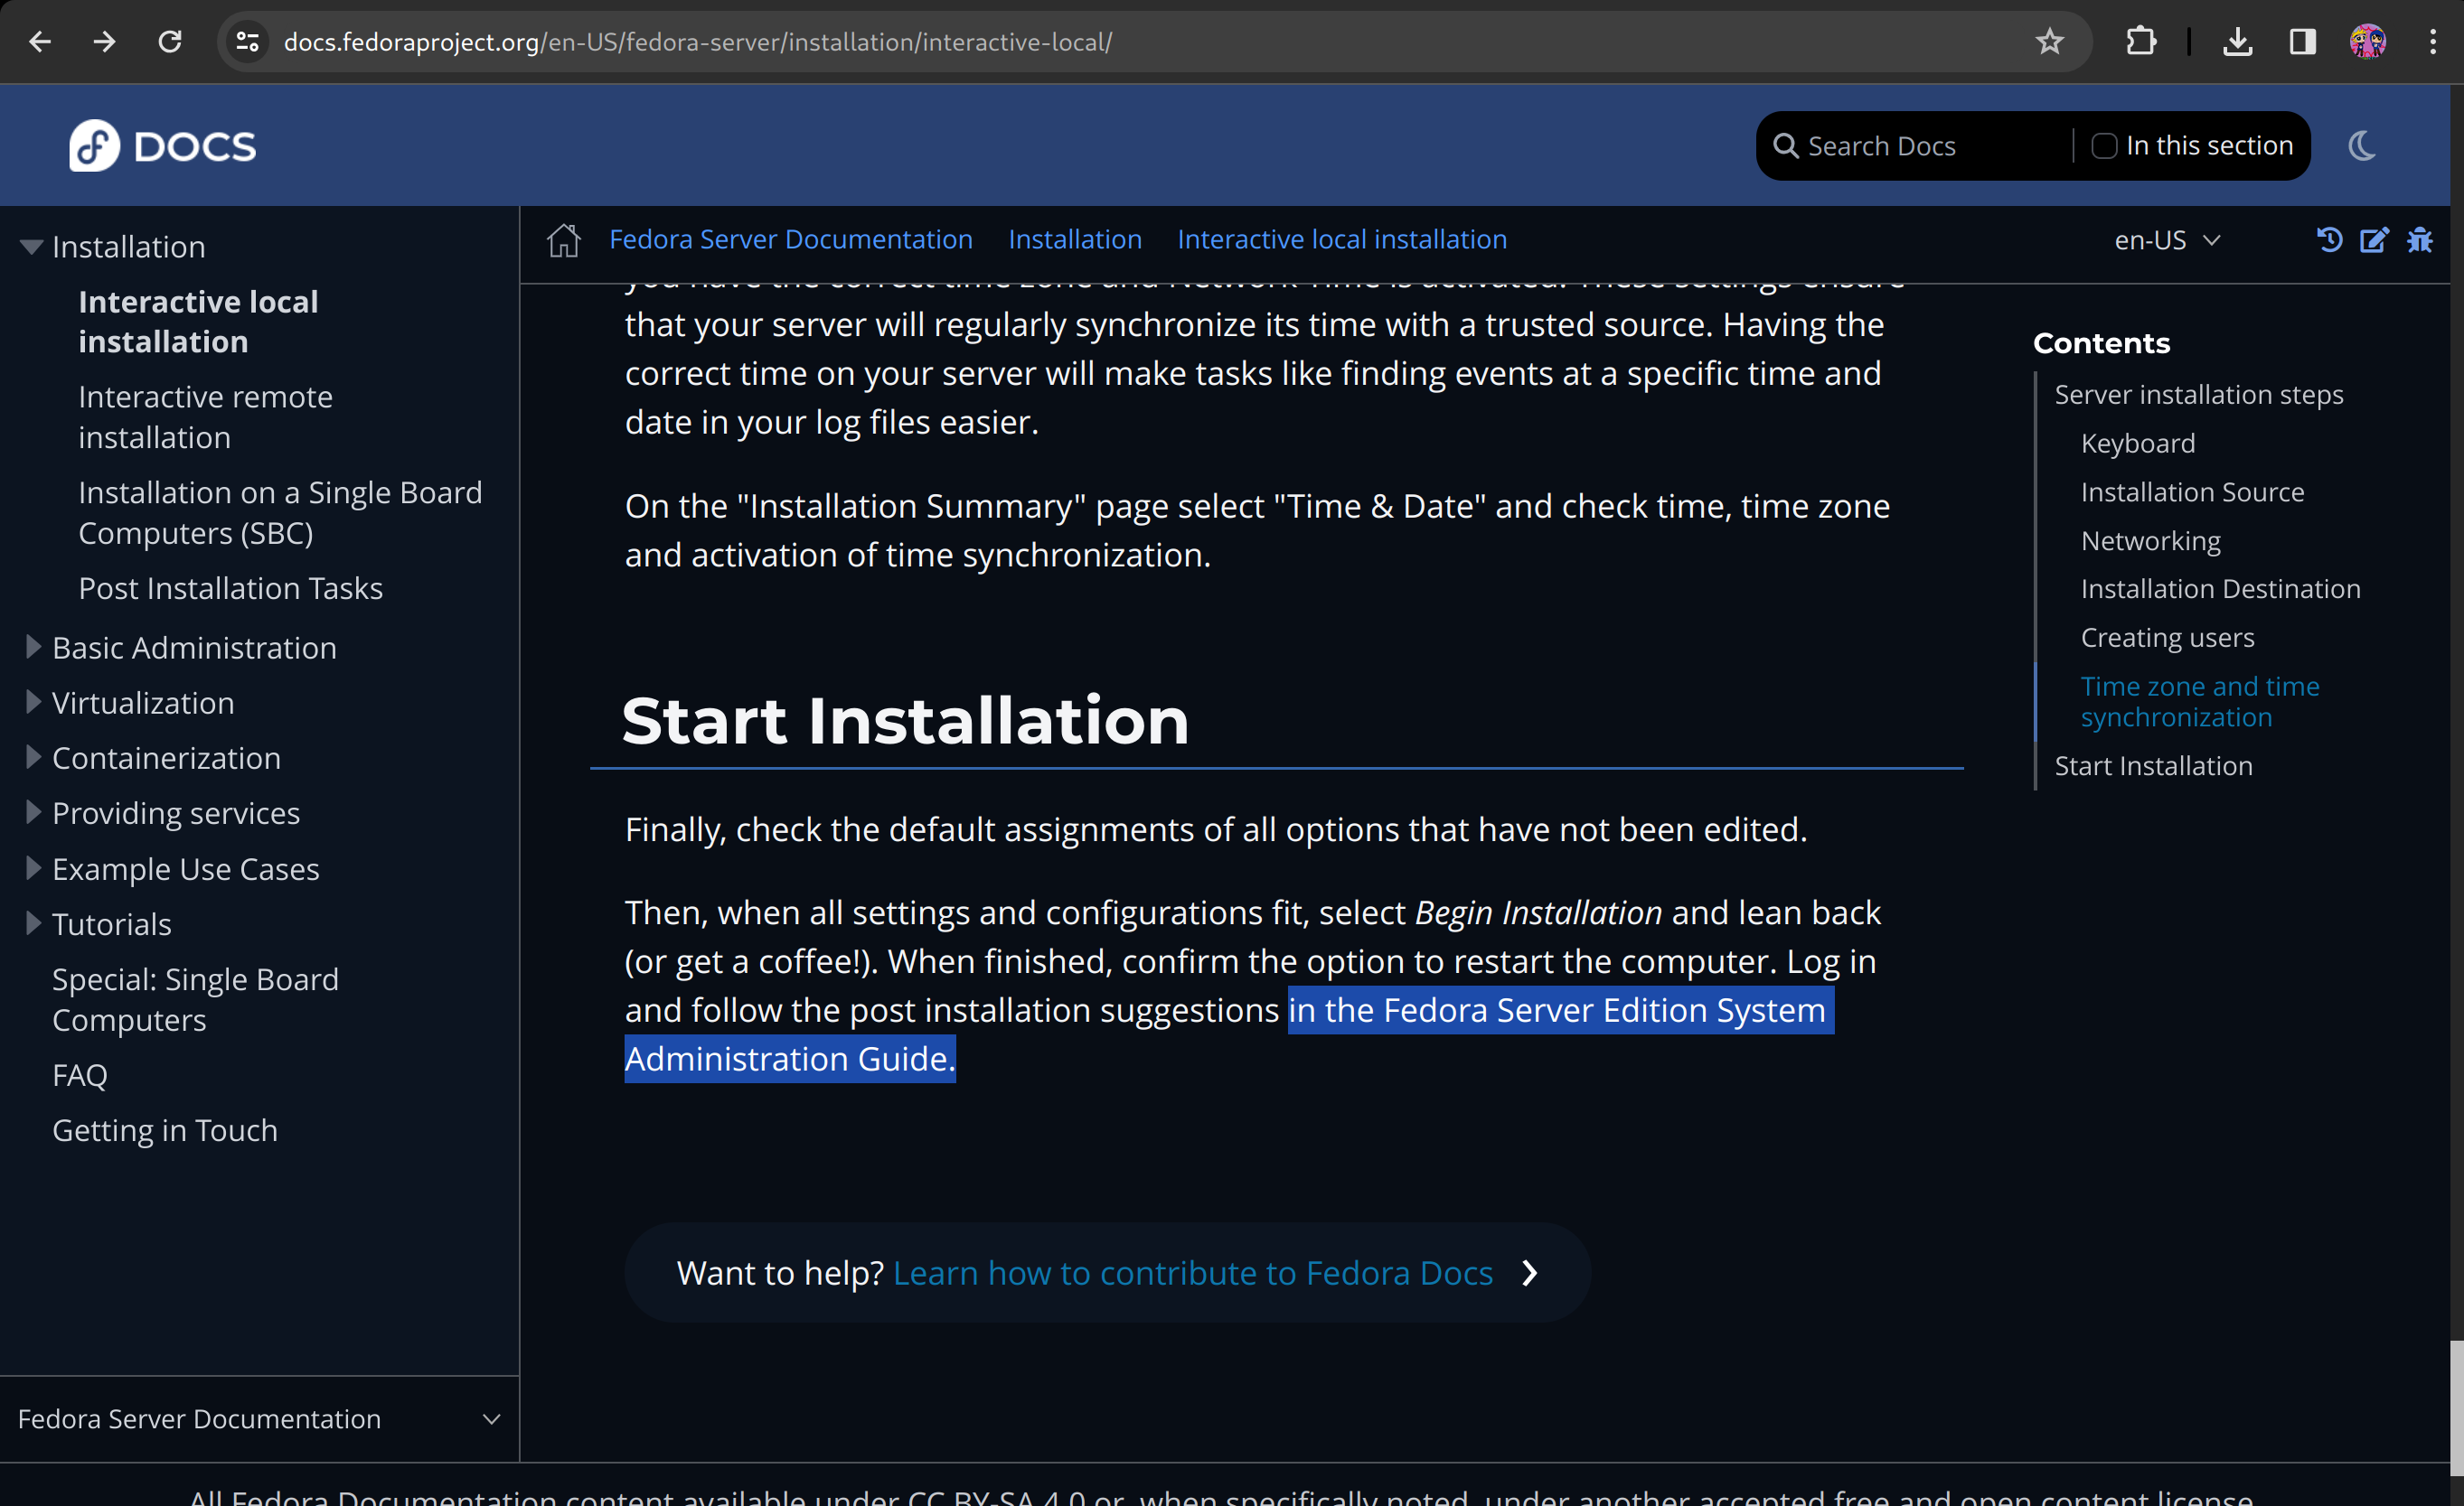The width and height of the screenshot is (2464, 1506).
Task: Click the Start Installation heading
Action: pos(905,719)
